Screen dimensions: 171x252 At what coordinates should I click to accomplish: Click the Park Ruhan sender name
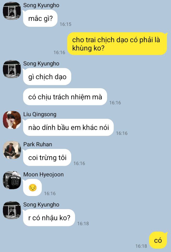[38, 144]
